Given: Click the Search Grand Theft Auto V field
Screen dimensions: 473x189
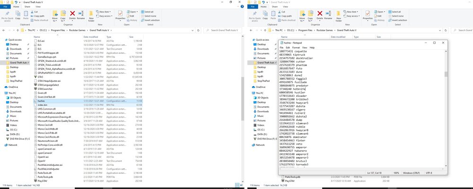Looking at the screenshot, I should click(223, 30).
